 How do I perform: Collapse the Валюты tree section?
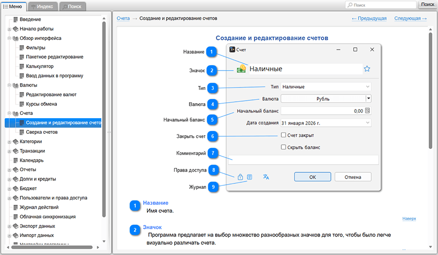click(9, 85)
